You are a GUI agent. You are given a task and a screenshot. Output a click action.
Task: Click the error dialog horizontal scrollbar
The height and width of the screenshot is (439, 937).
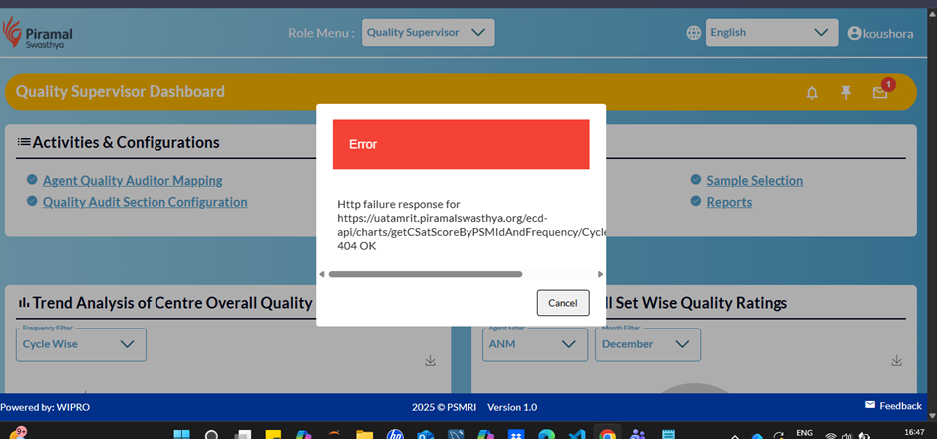point(426,274)
